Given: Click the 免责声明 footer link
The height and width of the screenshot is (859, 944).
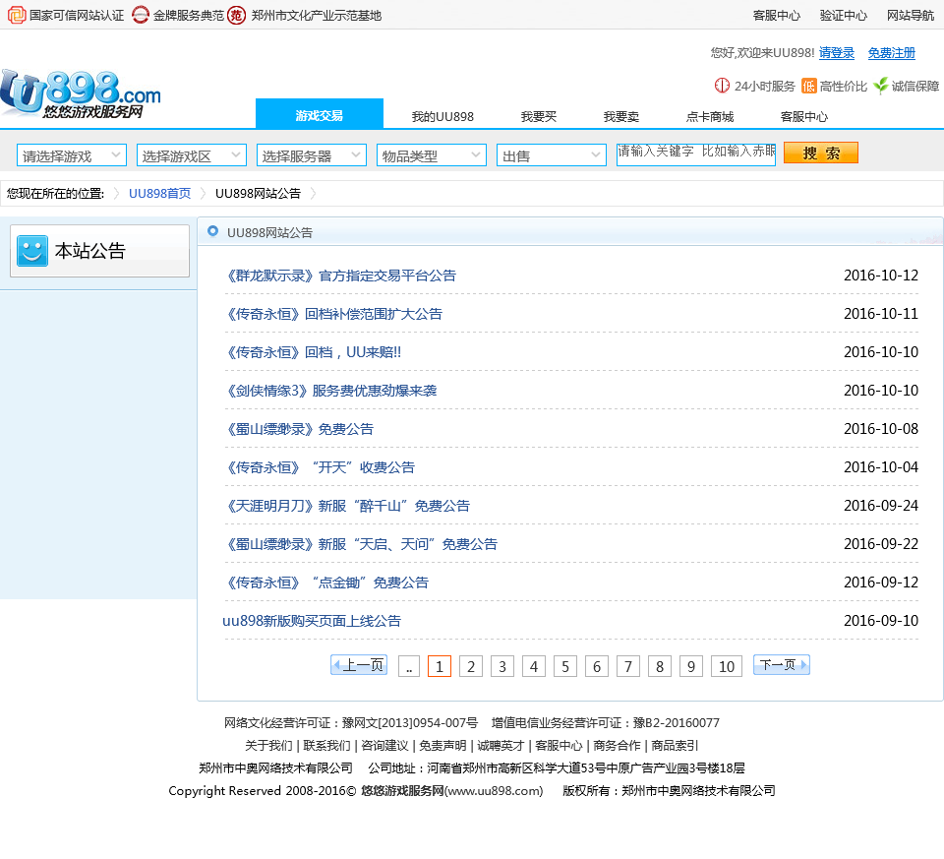Looking at the screenshot, I should point(442,746).
